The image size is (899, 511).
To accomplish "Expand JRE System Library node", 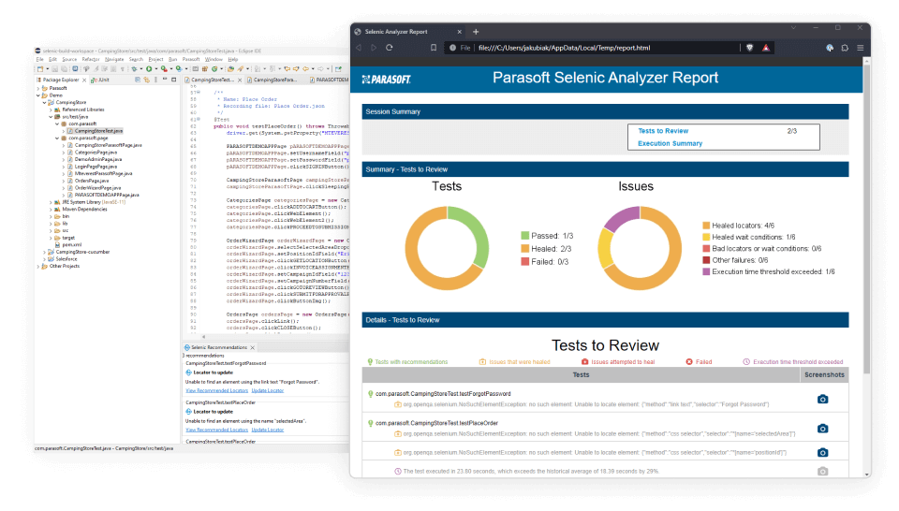I will 51,202.
